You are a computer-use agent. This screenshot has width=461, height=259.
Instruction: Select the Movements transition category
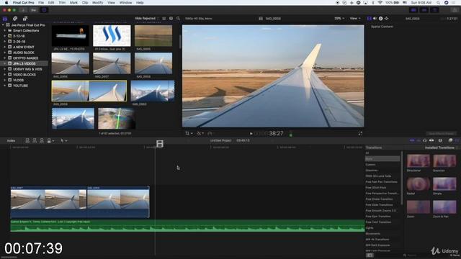pos(373,234)
